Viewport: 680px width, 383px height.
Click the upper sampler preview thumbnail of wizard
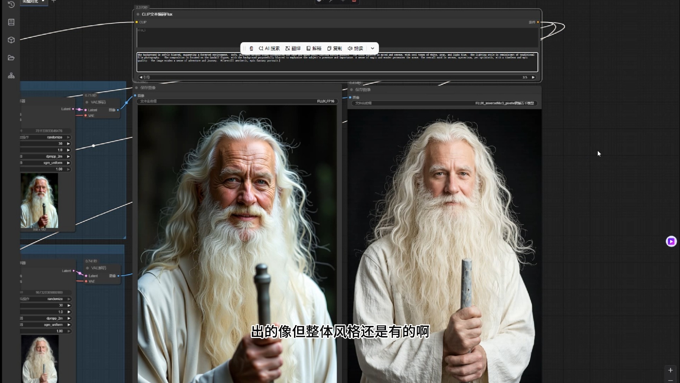(x=39, y=200)
